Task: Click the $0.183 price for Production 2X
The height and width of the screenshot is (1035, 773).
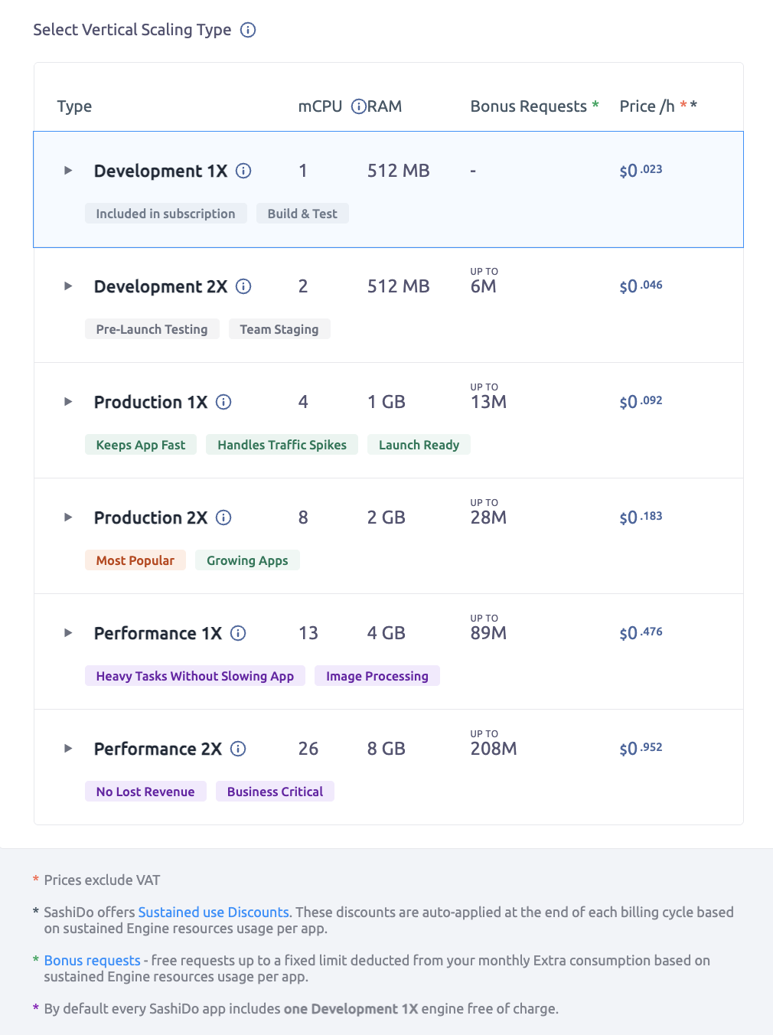Action: tap(641, 517)
